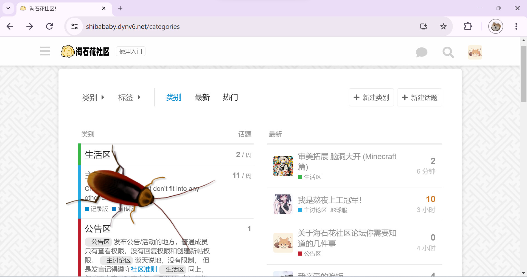Open the hamburger sidebar menu
The image size is (527, 277).
pos(45,51)
